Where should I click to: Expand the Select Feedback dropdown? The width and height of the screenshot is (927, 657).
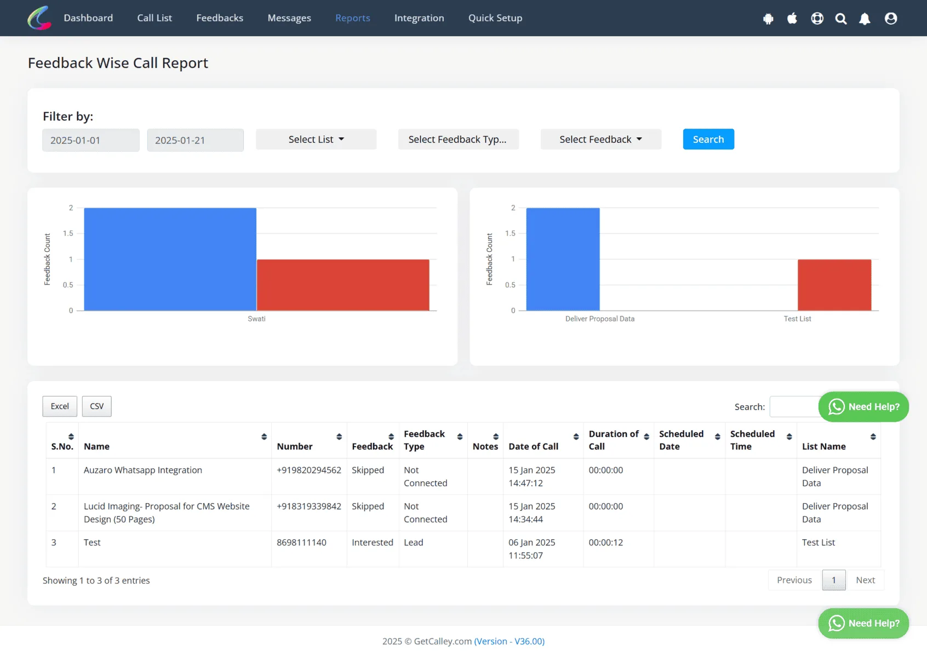click(600, 139)
